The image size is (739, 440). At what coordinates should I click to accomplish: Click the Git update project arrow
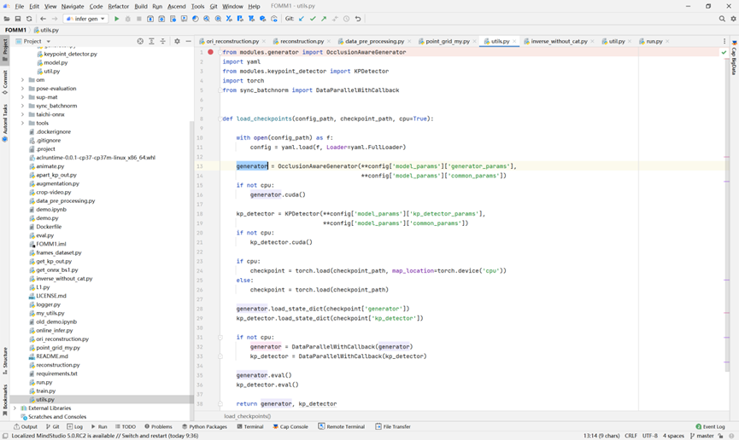tap(302, 19)
